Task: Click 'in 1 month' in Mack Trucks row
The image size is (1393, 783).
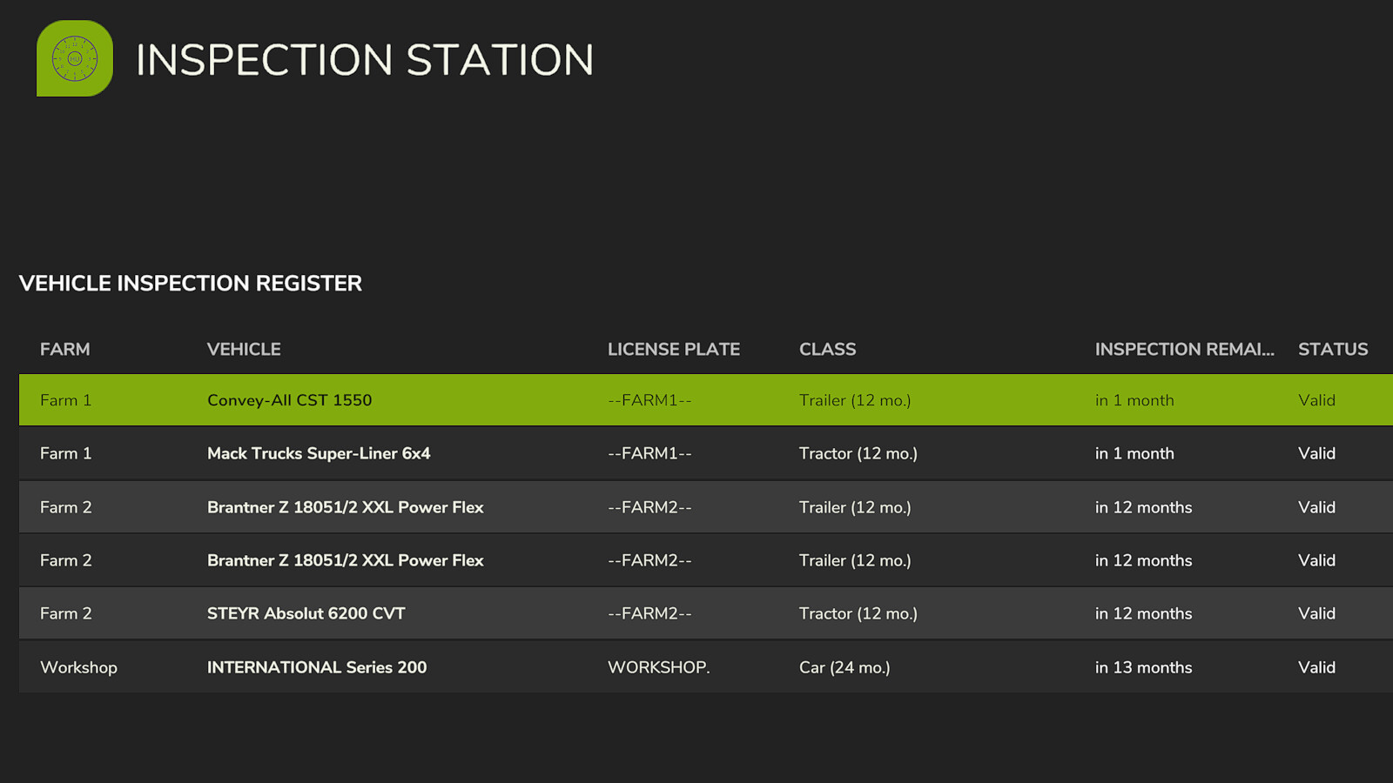Action: click(x=1134, y=453)
